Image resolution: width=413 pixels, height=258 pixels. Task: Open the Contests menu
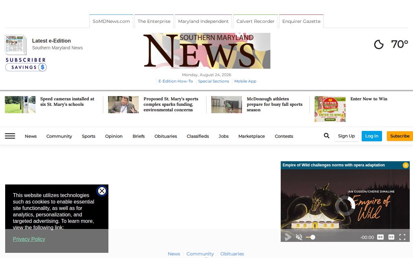tap(284, 136)
